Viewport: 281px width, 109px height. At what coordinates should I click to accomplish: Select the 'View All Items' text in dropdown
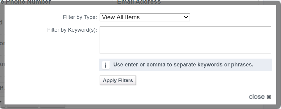pyautogui.click(x=121, y=18)
